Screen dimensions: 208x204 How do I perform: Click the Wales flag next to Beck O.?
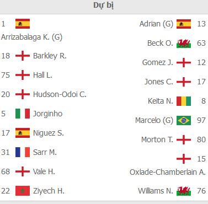coord(184,43)
